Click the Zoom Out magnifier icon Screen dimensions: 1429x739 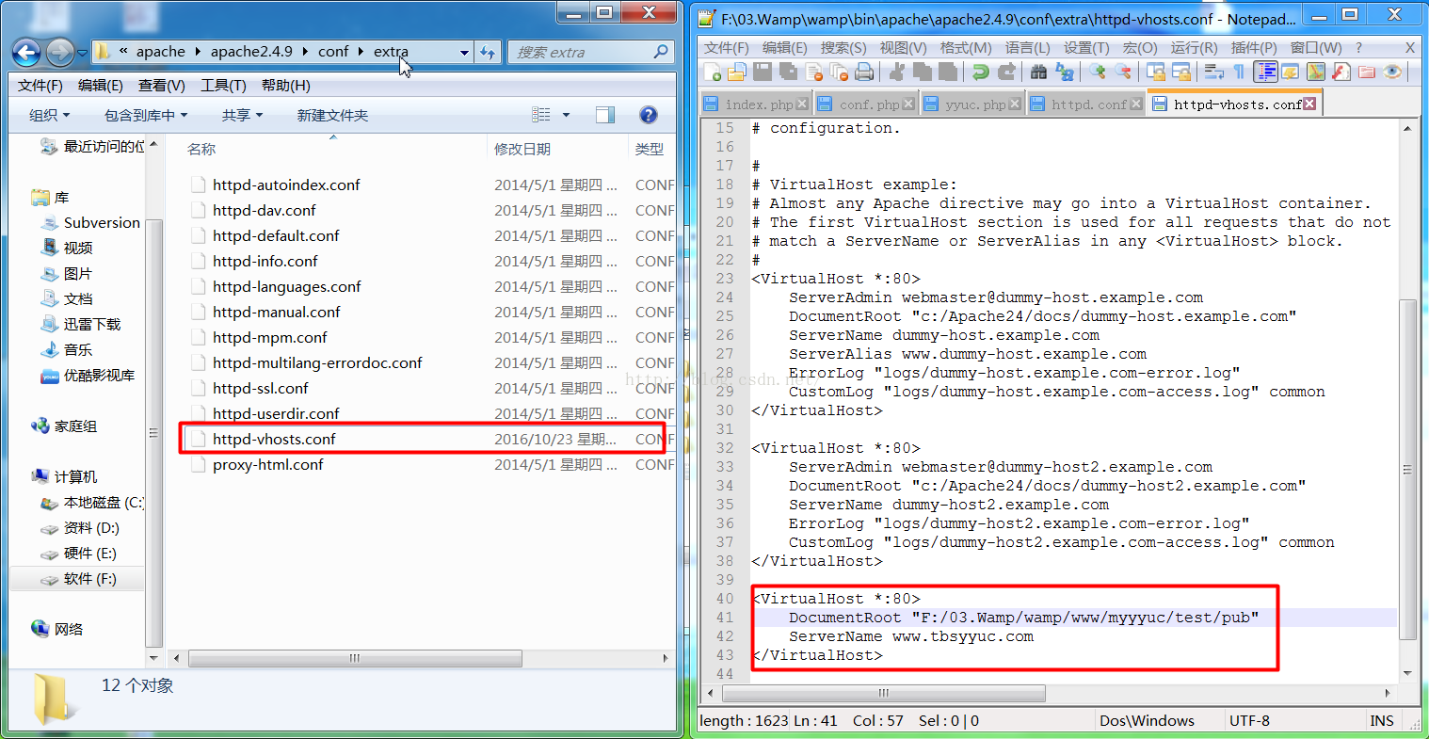click(1123, 72)
